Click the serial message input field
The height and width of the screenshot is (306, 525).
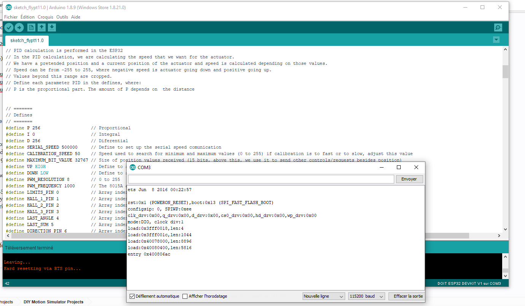(261, 179)
